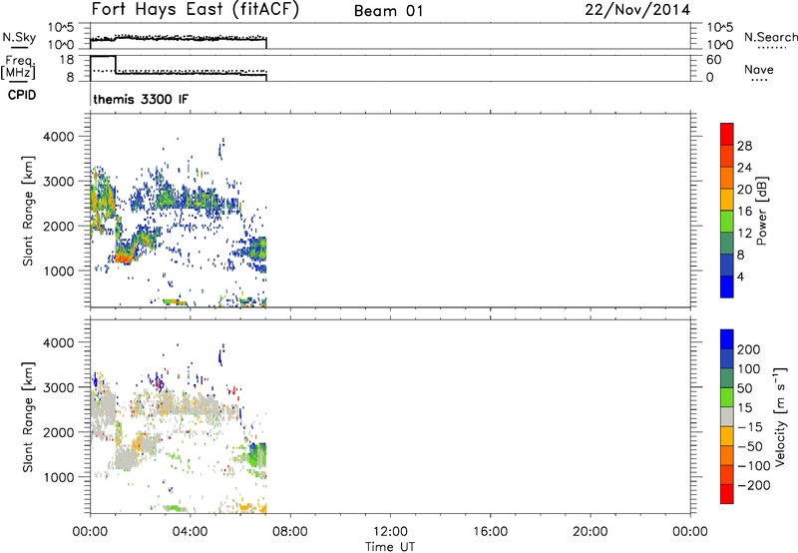Image resolution: width=798 pixels, height=553 pixels.
Task: Click the 'N.Search' legend label
Action: coord(770,37)
